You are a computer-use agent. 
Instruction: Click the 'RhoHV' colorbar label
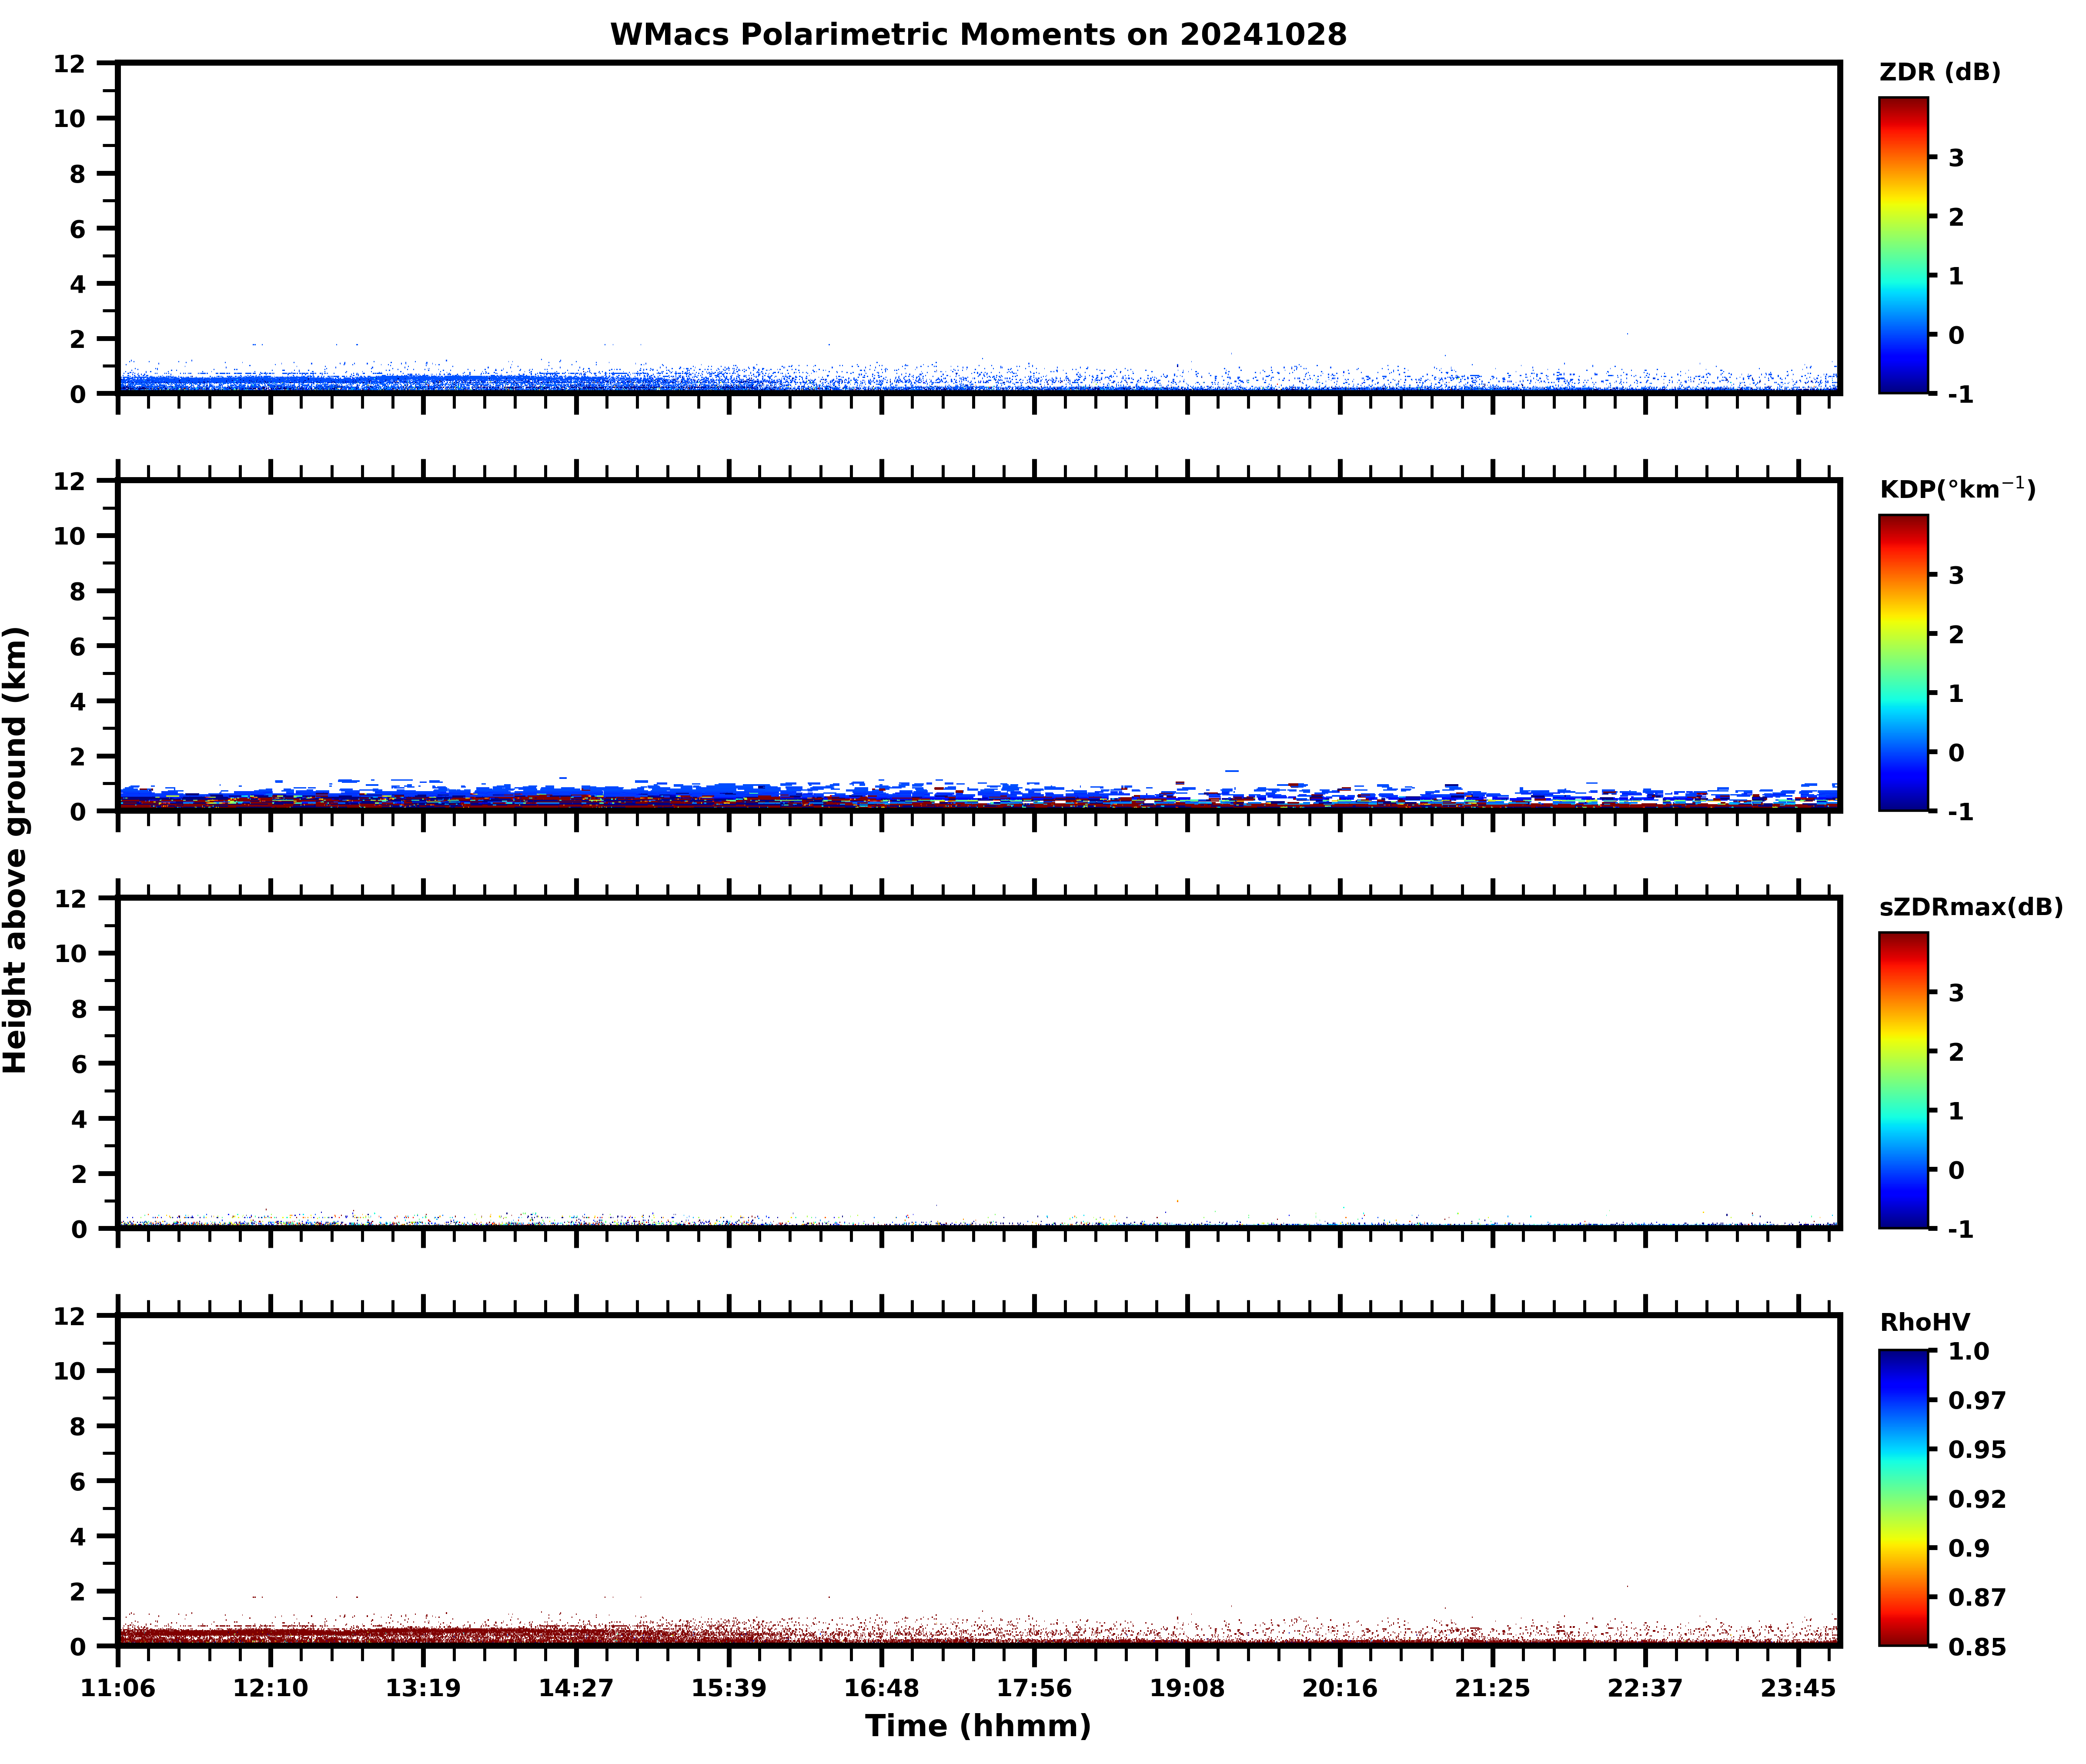click(1924, 1322)
